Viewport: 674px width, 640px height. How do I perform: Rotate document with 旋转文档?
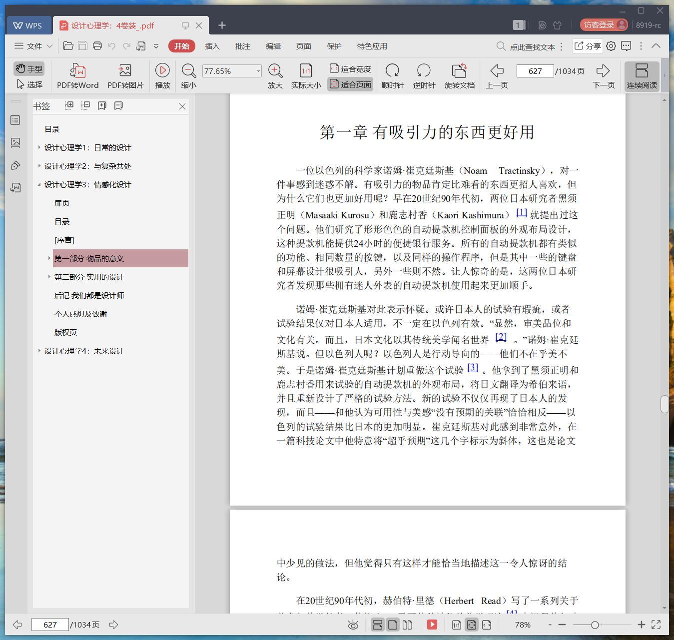[459, 76]
